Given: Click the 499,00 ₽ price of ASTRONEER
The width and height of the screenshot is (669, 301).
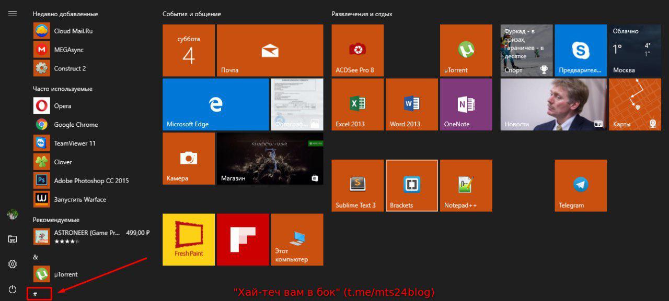Looking at the screenshot, I should tap(138, 233).
